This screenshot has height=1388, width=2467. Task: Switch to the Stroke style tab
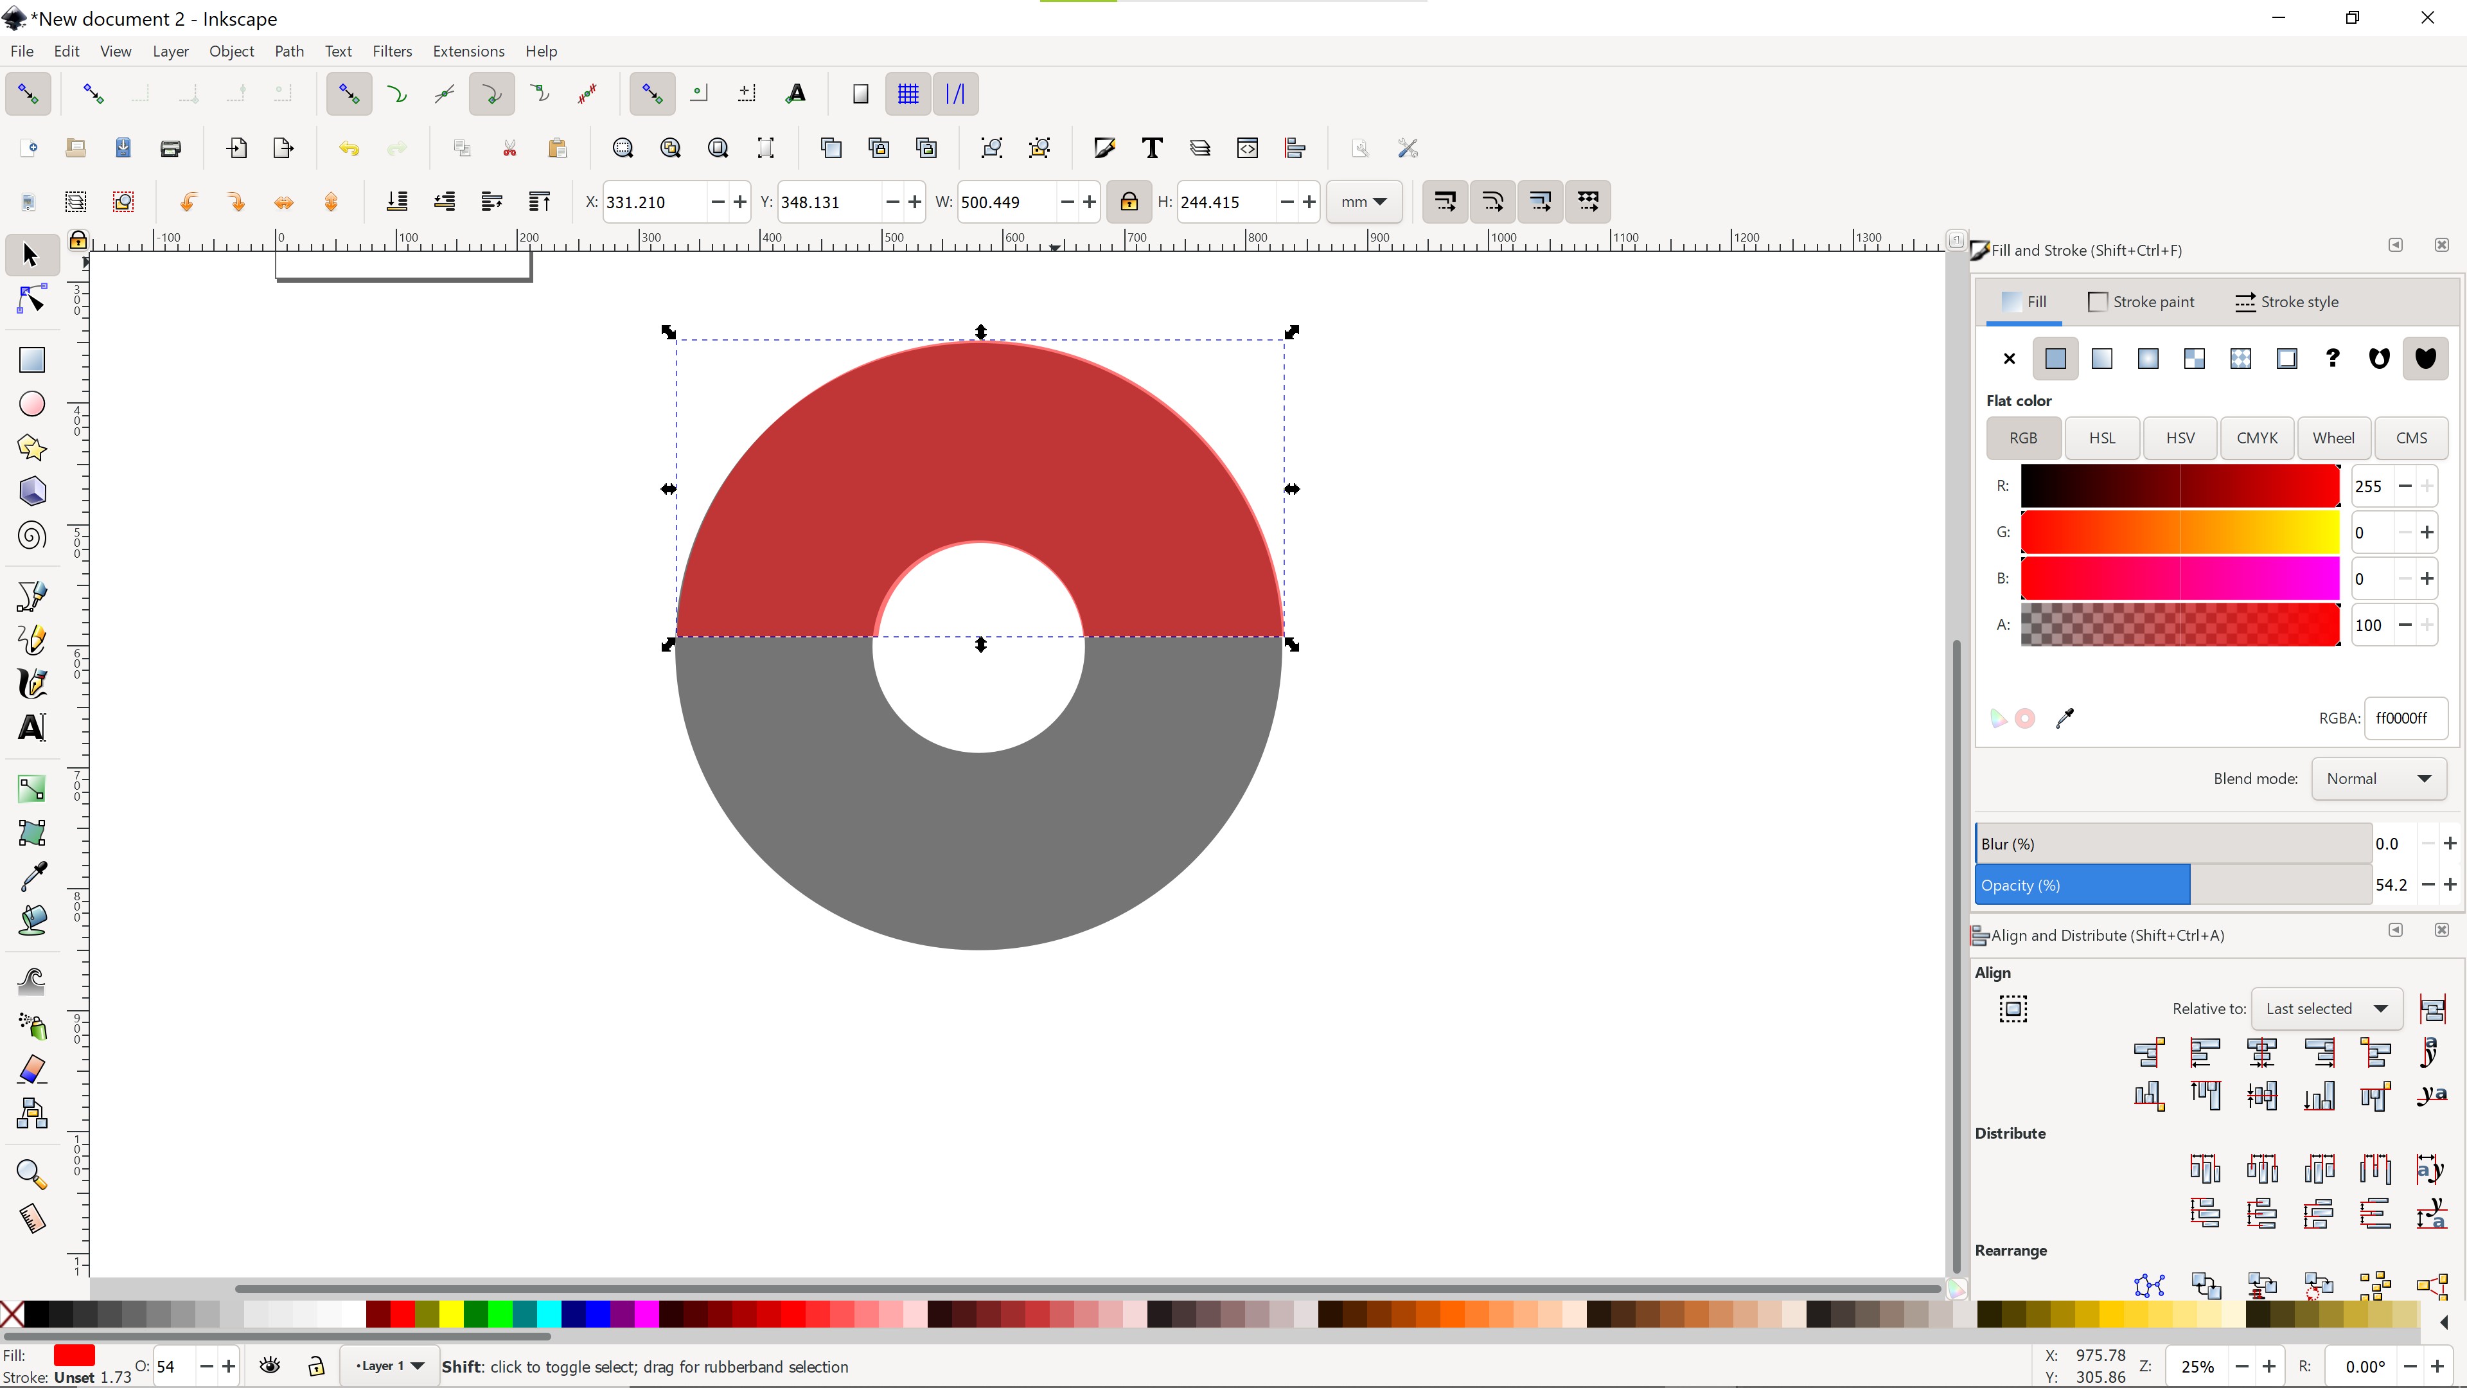[2286, 302]
